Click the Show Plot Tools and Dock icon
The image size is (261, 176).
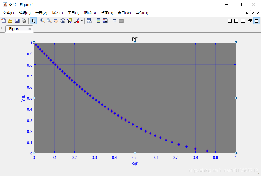(x=121, y=21)
